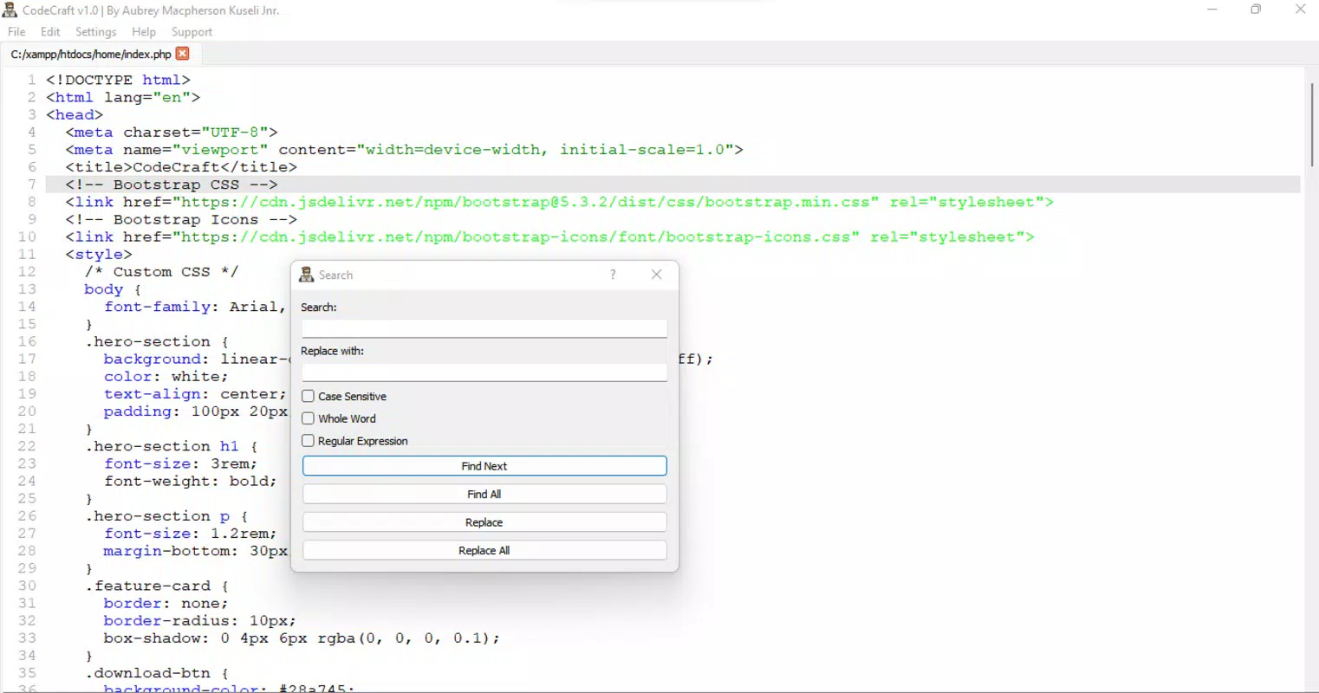1319x693 pixels.
Task: Click the bootstrap.min.css link href line
Action: (x=560, y=202)
